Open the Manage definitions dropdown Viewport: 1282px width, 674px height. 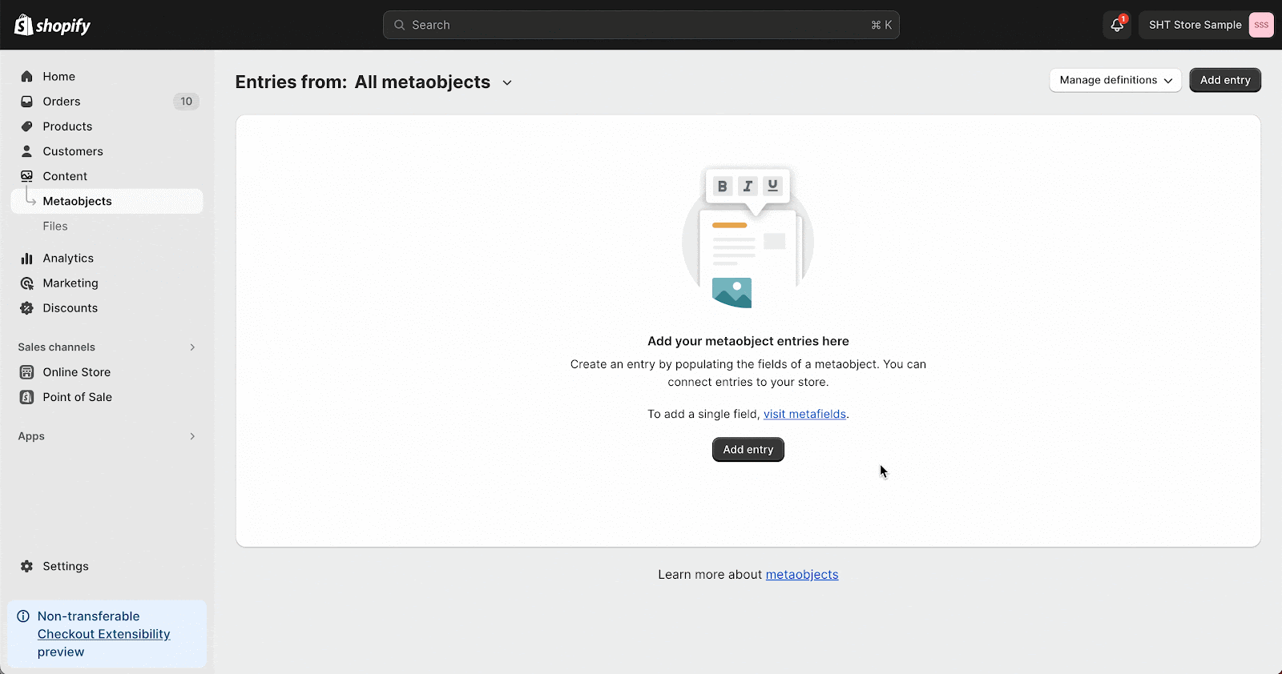1115,80
